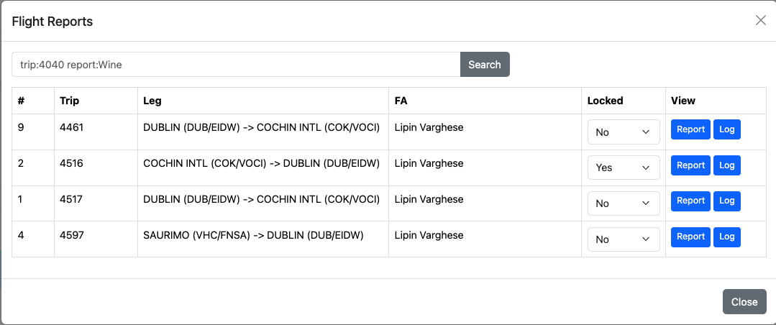Screen dimensions: 776x325
Task: Click the Locked column header
Action: (x=605, y=101)
